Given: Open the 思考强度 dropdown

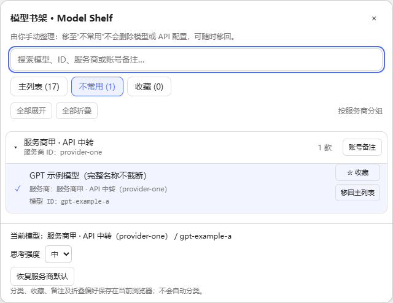Looking at the screenshot, I should 58,254.
